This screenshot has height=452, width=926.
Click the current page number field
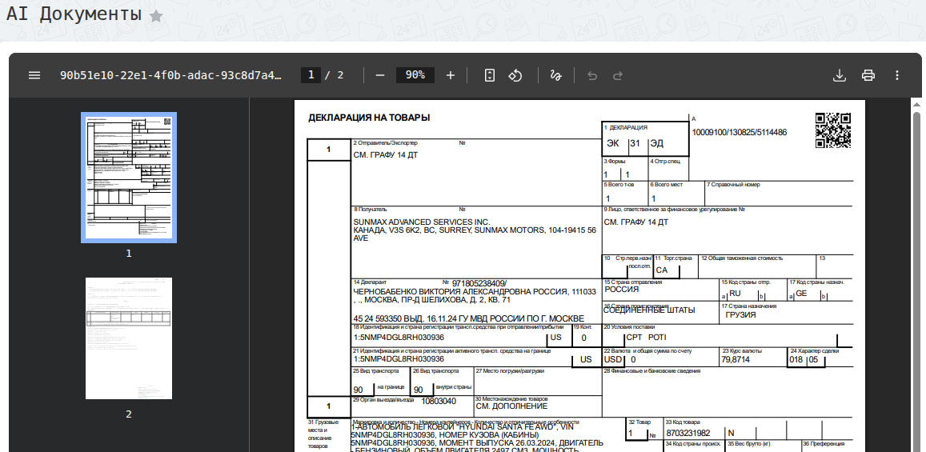click(x=311, y=75)
